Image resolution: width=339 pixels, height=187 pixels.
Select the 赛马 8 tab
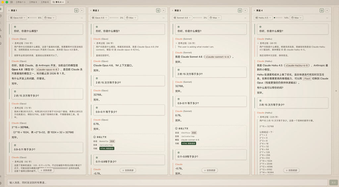tap(58, 2)
